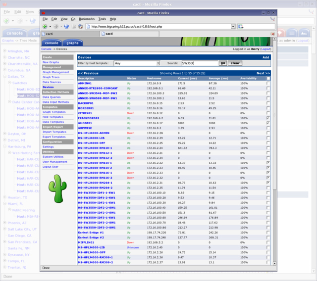The height and width of the screenshot is (281, 317).
Task: Open the Go menu
Action: (x=73, y=19)
